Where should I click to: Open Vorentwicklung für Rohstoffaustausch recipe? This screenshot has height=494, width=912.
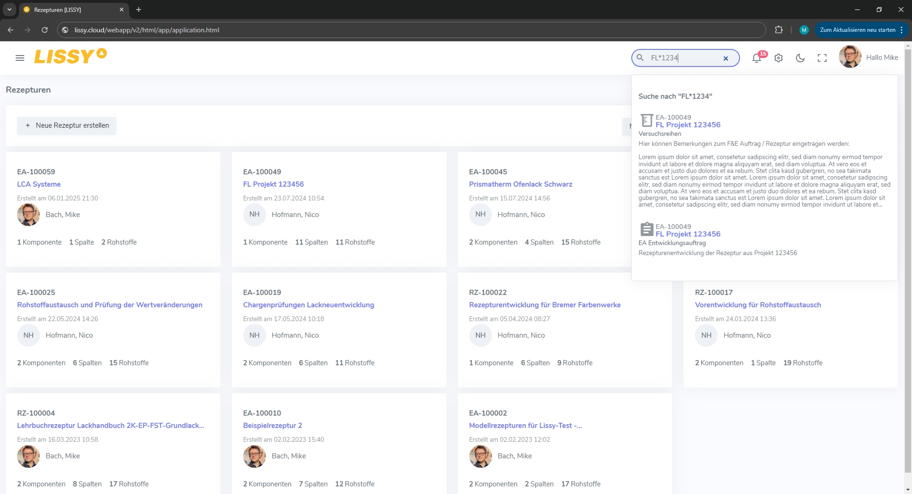point(758,305)
